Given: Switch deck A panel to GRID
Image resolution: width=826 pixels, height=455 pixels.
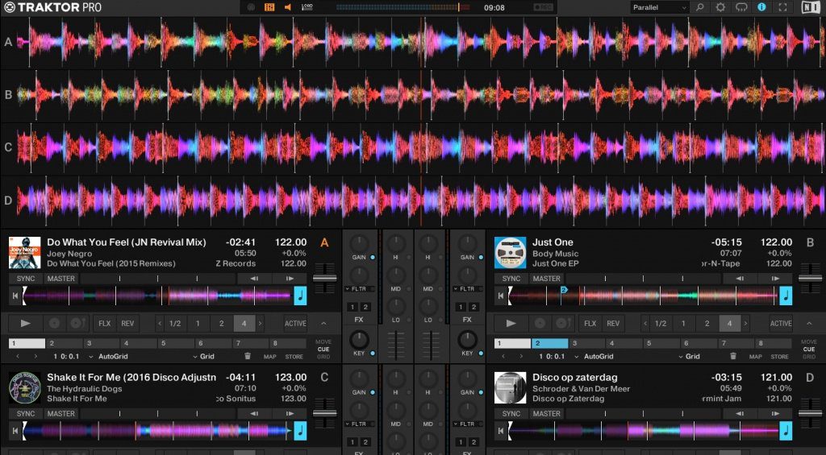Looking at the screenshot, I should (323, 357).
